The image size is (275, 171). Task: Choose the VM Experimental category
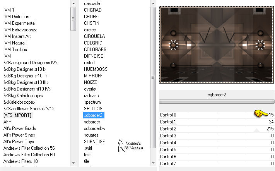(20, 23)
